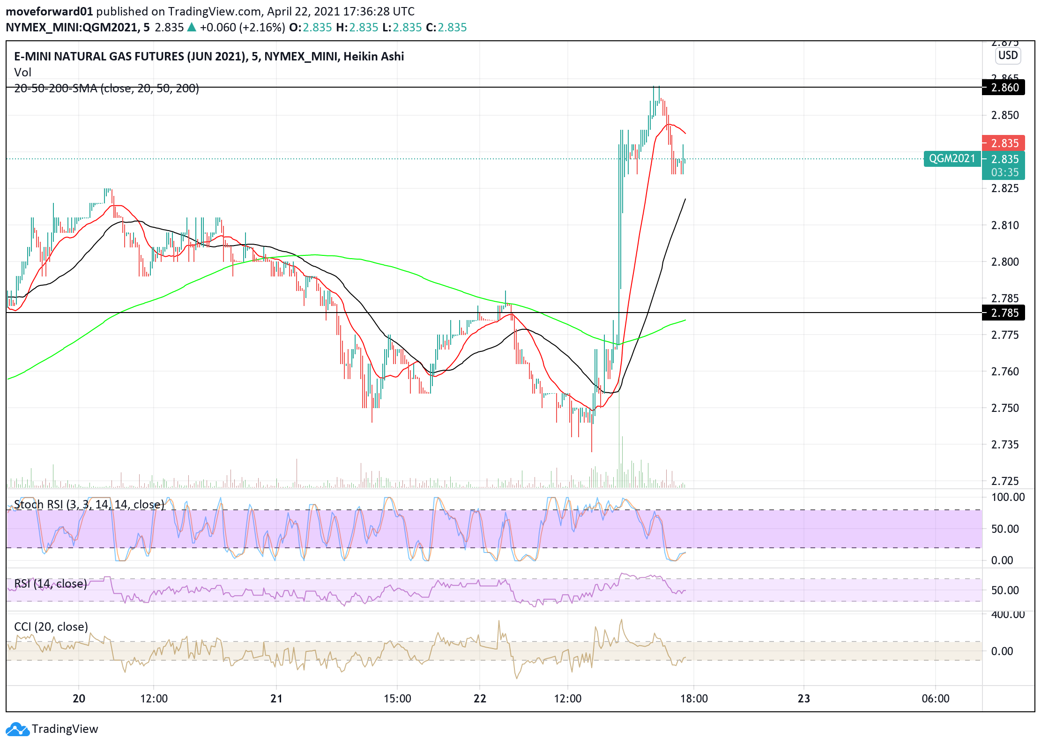1041x746 pixels.
Task: Click the 2.850 price axis label
Action: 1004,115
